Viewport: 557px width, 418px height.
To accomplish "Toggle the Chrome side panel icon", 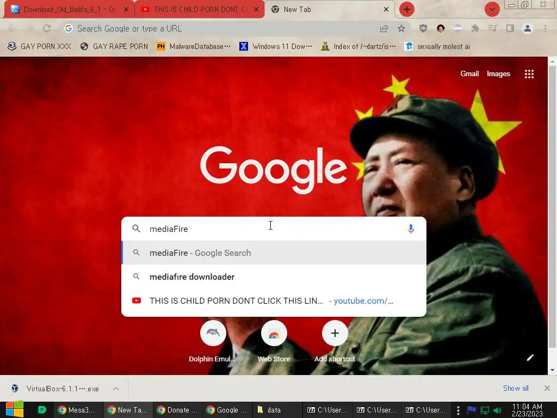I will click(510, 29).
